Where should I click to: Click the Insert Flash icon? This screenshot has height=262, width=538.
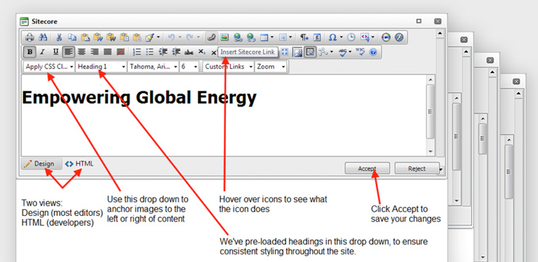point(399,37)
